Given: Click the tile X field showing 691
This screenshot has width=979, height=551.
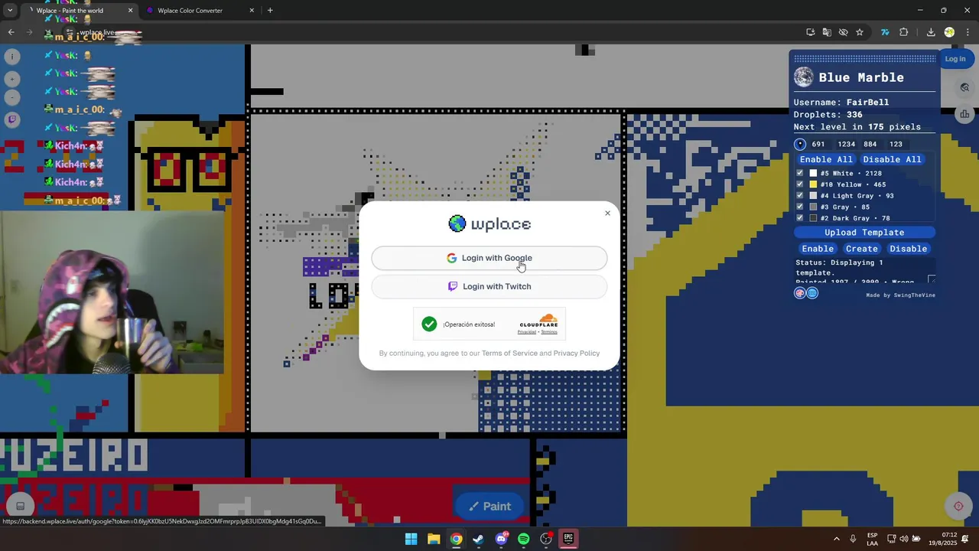Looking at the screenshot, I should coord(820,144).
